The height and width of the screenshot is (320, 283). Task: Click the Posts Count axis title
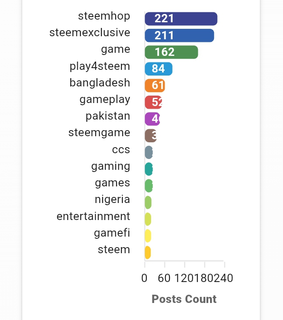click(184, 299)
